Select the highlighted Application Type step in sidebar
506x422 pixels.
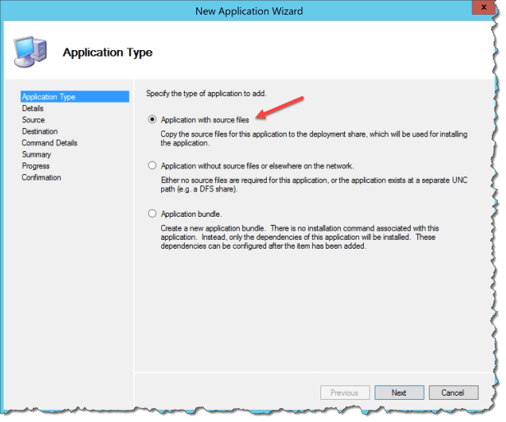point(49,97)
